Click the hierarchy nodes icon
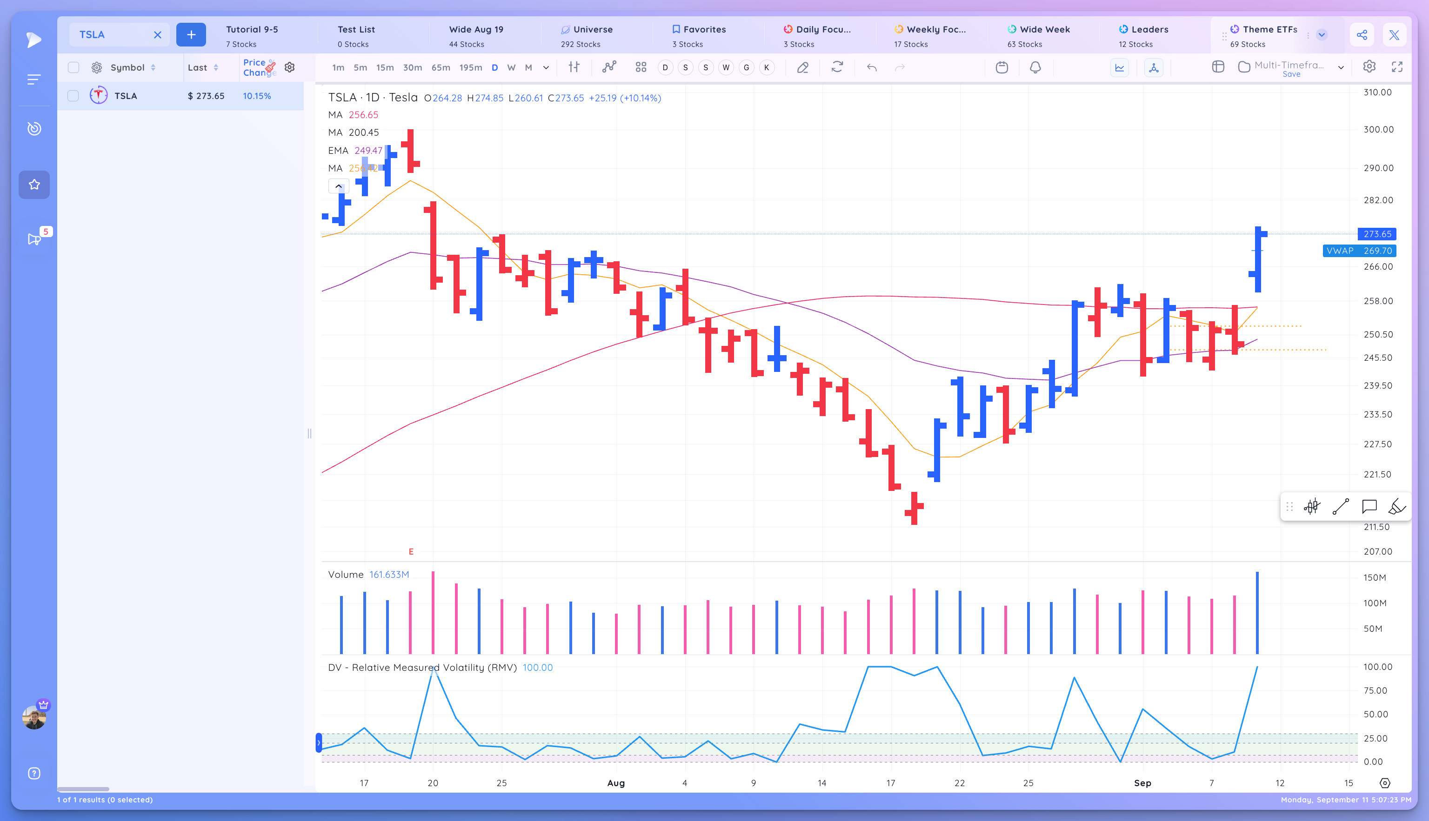Screen dimensions: 1429x821 click(1154, 68)
